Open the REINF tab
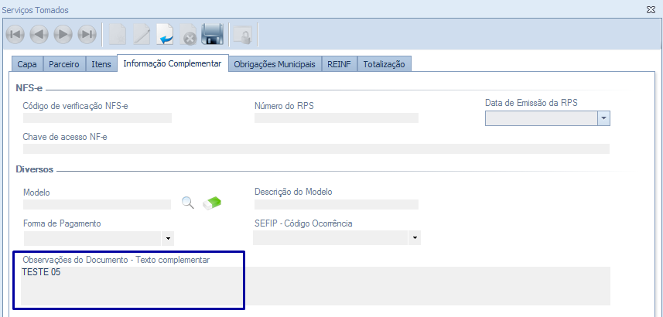The width and height of the screenshot is (663, 317). tap(339, 64)
